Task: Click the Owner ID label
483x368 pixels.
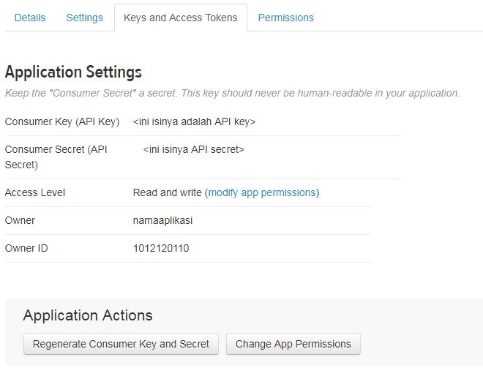Action: (26, 248)
